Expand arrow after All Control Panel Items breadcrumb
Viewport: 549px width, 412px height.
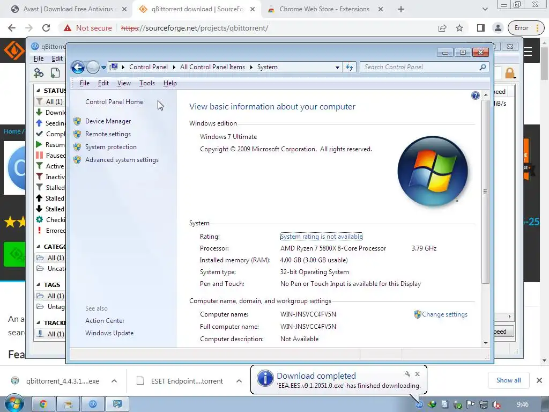tap(251, 67)
